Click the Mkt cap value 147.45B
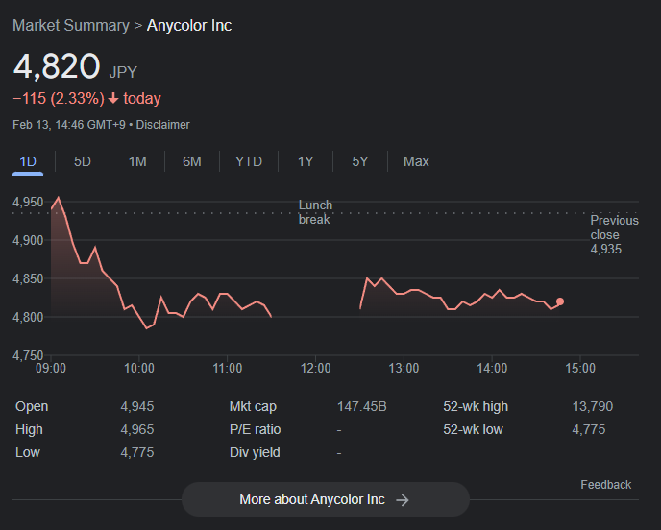The height and width of the screenshot is (530, 661). click(x=361, y=406)
